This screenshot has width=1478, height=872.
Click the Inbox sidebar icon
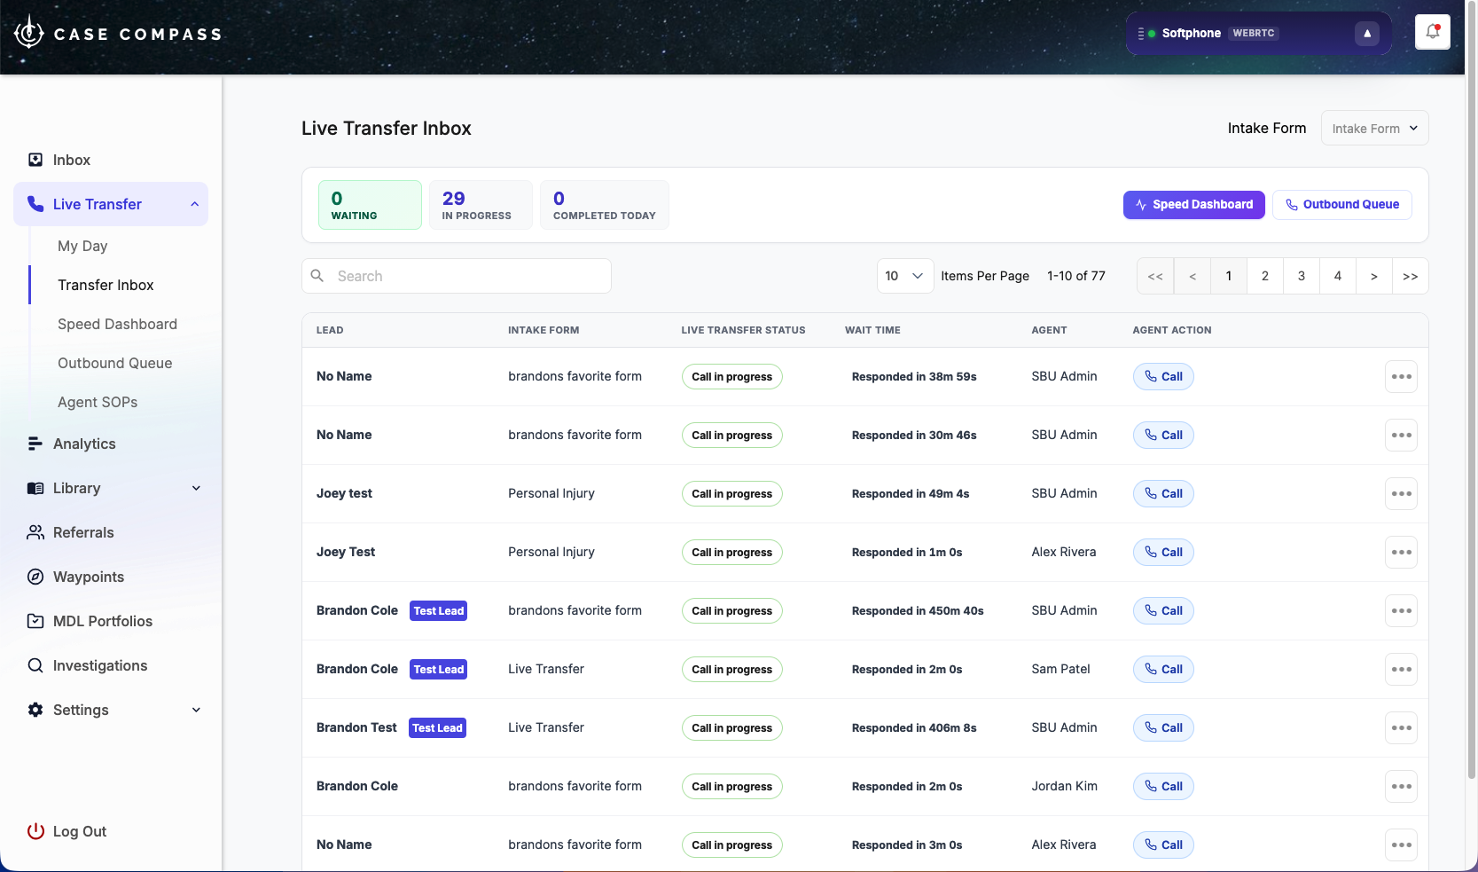[35, 160]
